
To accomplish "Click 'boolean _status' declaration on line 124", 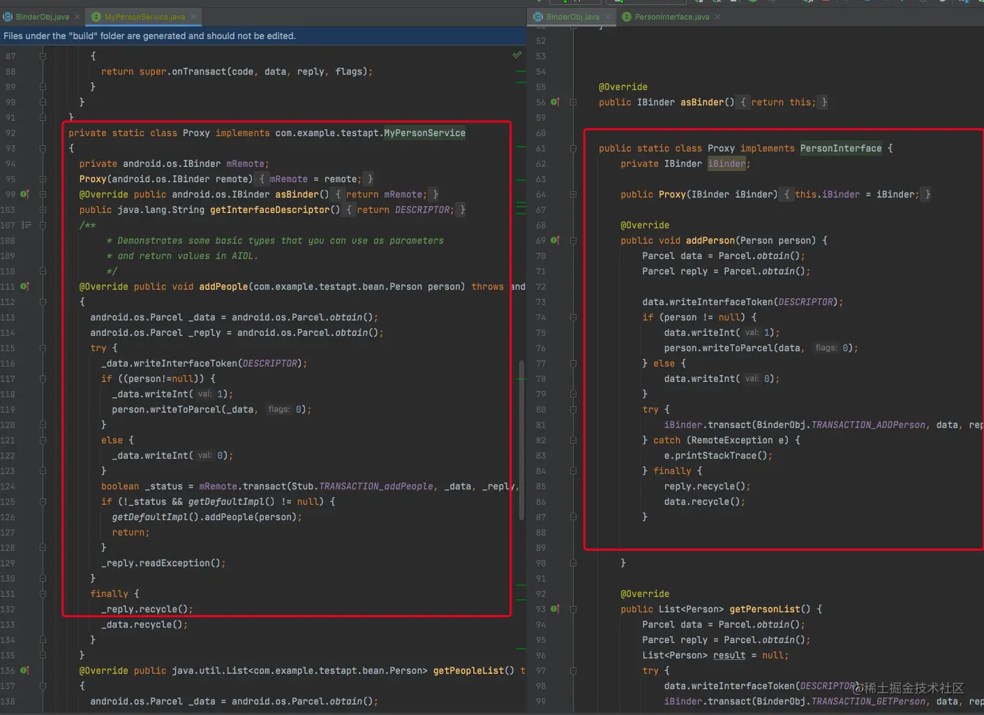I will (x=142, y=486).
